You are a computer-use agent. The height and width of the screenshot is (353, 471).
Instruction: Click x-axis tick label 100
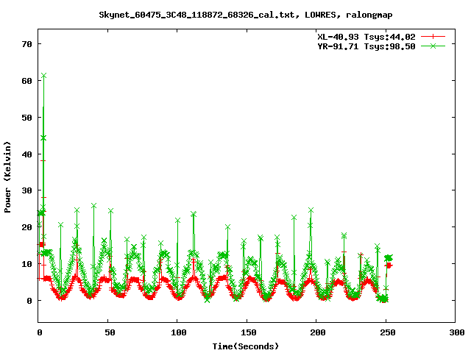tap(178, 332)
